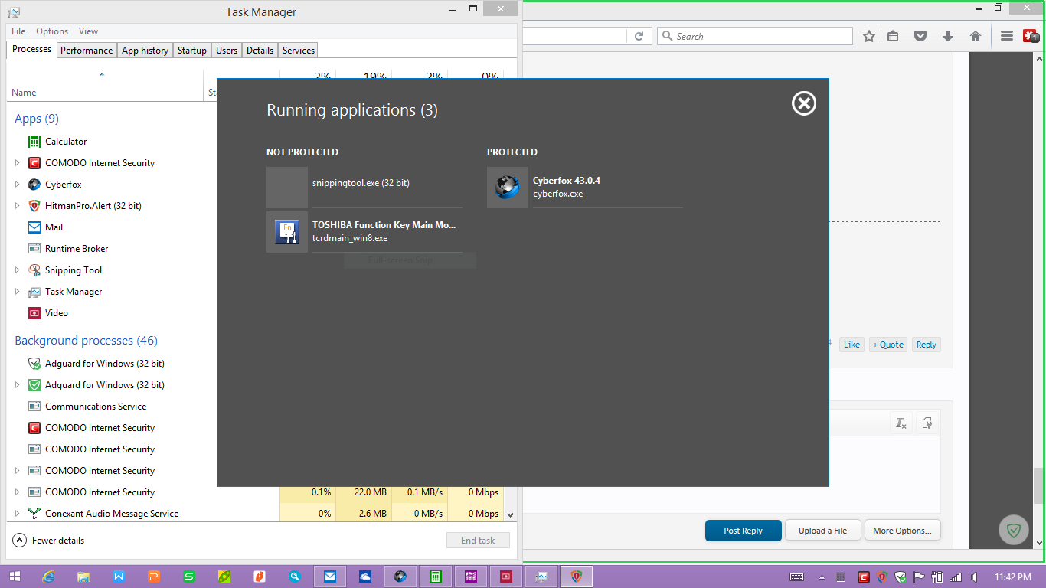This screenshot has height=588, width=1046.
Task: Bookmark this page with the star icon
Action: pos(869,36)
